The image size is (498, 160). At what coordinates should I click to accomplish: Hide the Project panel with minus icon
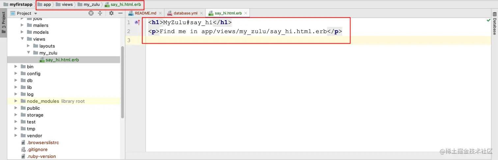point(121,13)
